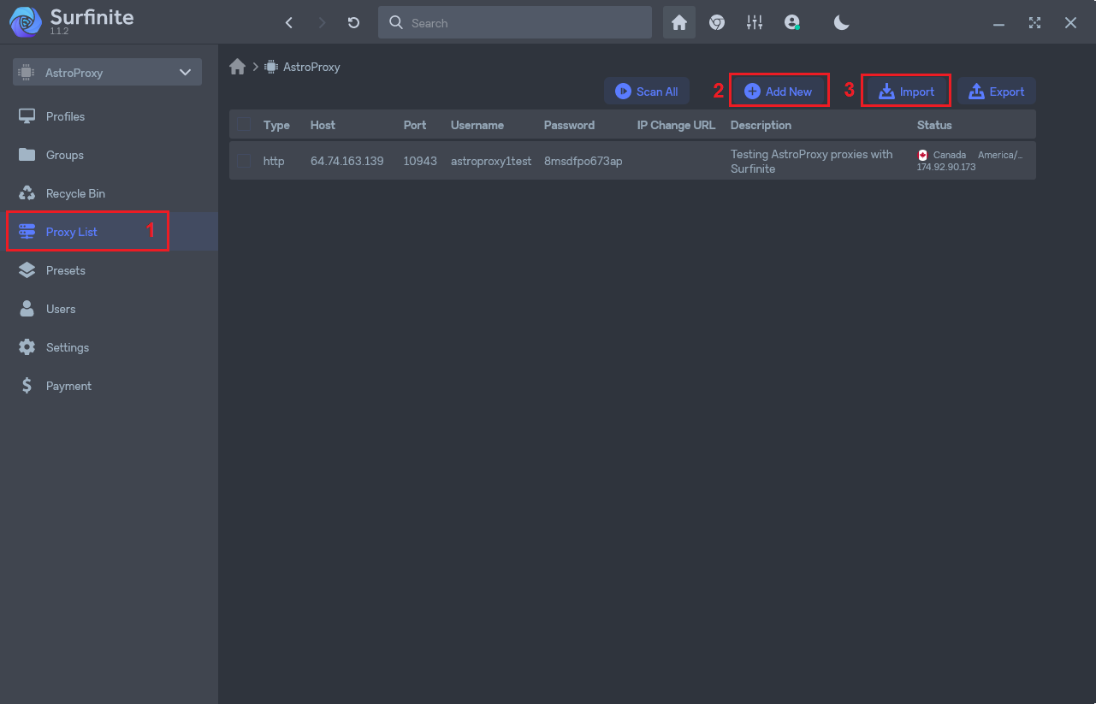Click the password cell 8msdfpo673ap
Screen dimensions: 1096x704
point(583,161)
